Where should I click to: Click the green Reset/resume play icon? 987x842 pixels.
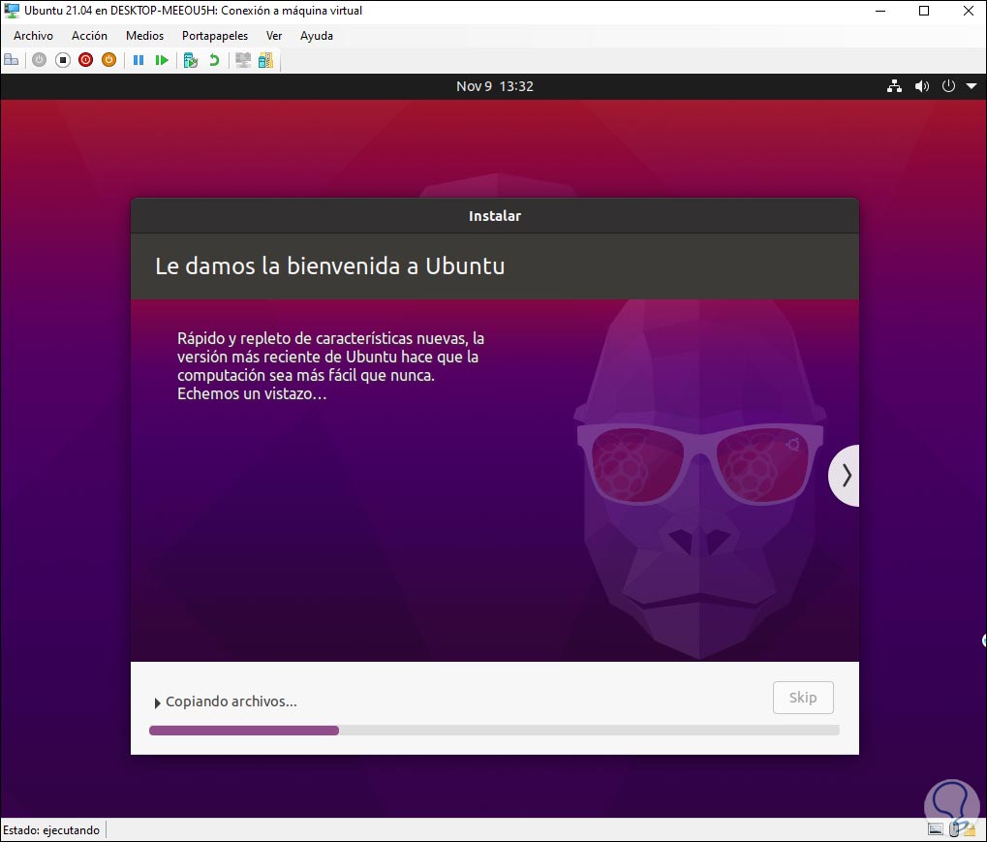(x=162, y=60)
